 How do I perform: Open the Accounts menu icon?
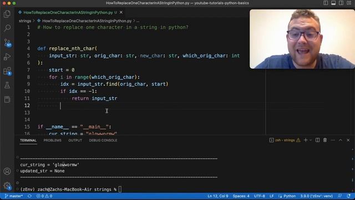tap(7, 171)
